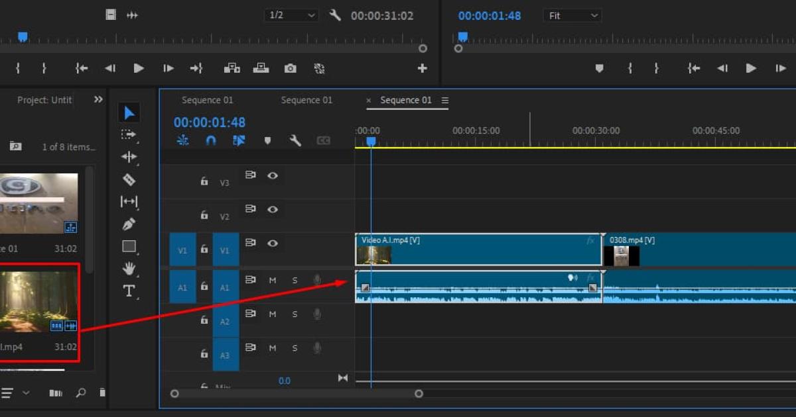
Task: Choose the Hand tool
Action: click(129, 268)
